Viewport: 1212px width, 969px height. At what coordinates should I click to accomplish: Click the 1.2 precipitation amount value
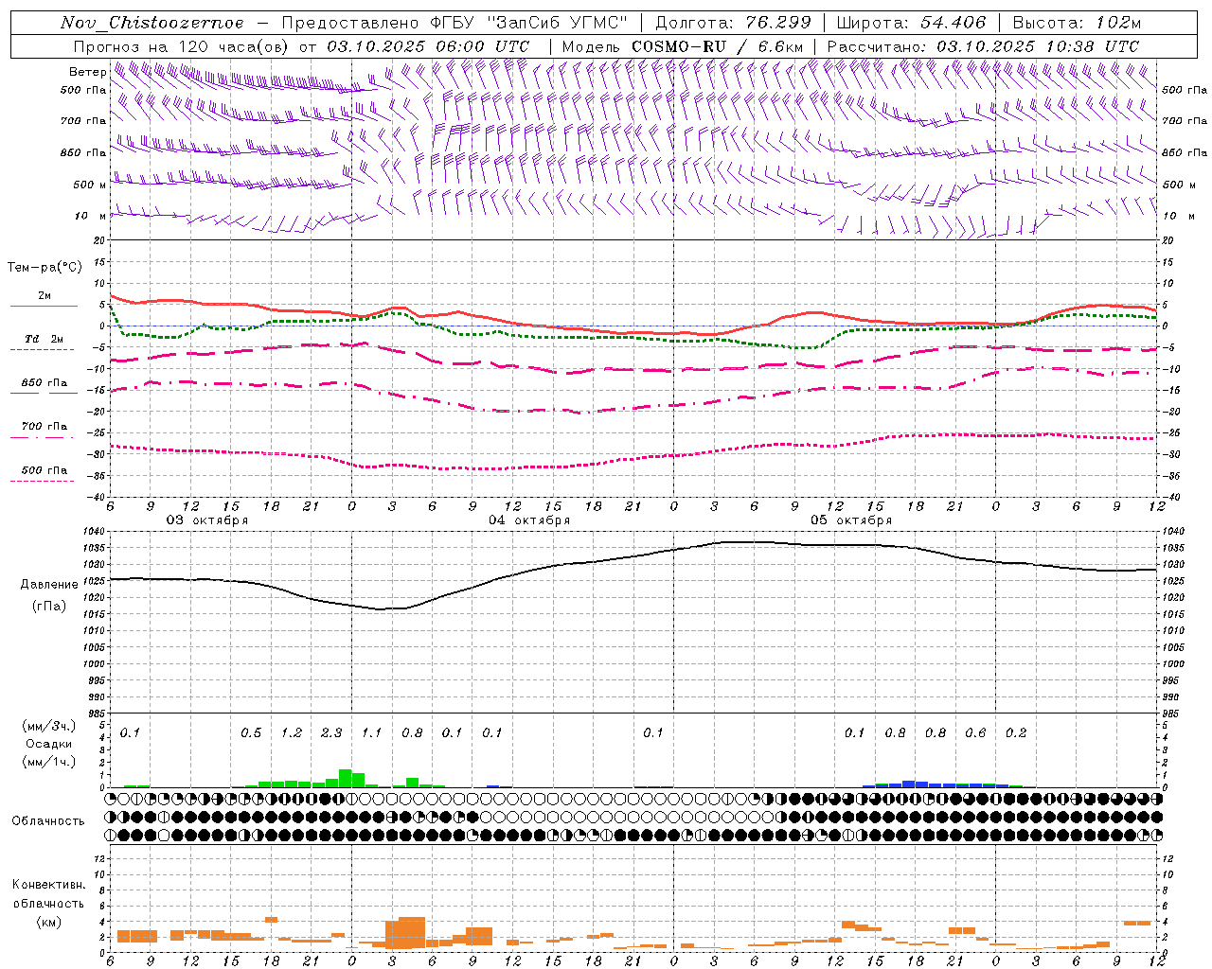click(292, 732)
